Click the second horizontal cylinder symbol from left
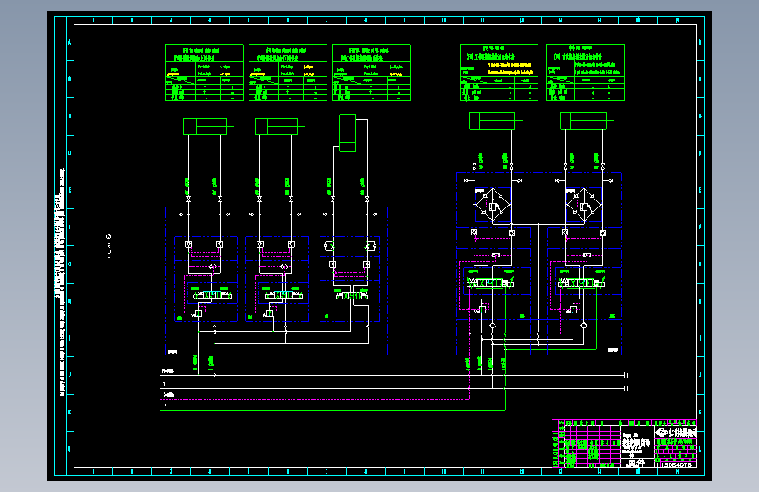Viewport: 759px width, 492px height. pos(278,126)
